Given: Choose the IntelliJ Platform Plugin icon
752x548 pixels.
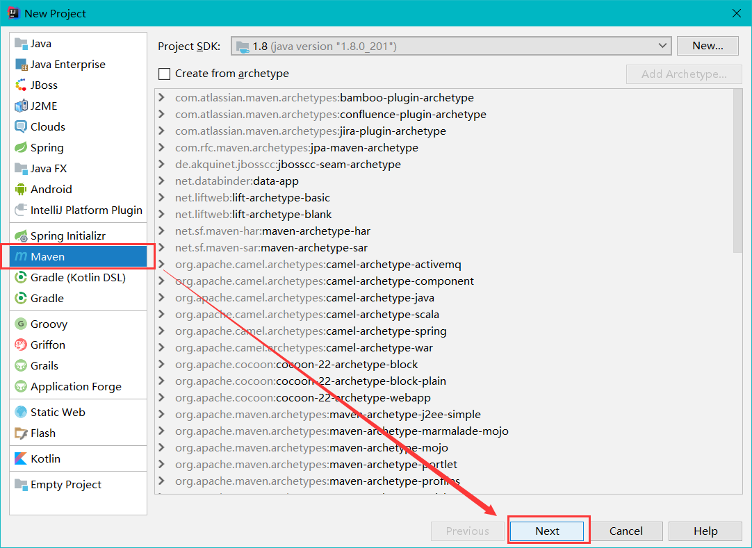Looking at the screenshot, I should [x=21, y=210].
